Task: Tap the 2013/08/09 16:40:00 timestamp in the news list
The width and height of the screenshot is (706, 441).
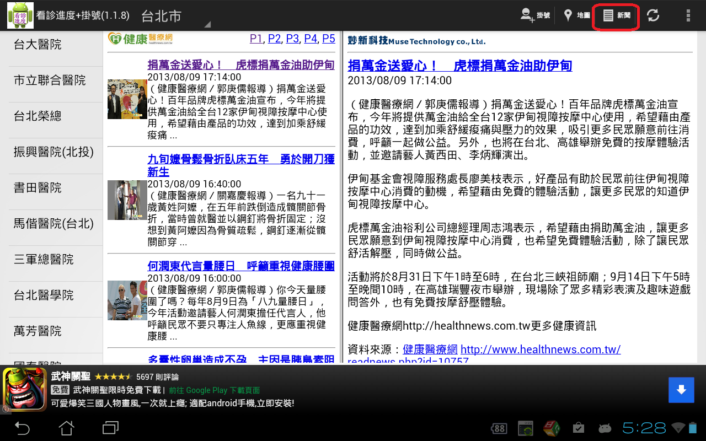Action: 194,184
